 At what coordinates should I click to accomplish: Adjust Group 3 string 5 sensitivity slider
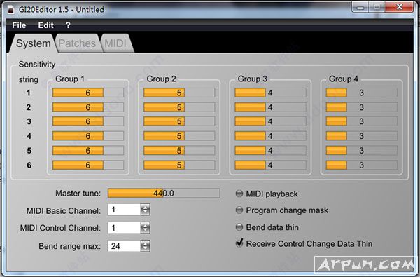(270, 150)
